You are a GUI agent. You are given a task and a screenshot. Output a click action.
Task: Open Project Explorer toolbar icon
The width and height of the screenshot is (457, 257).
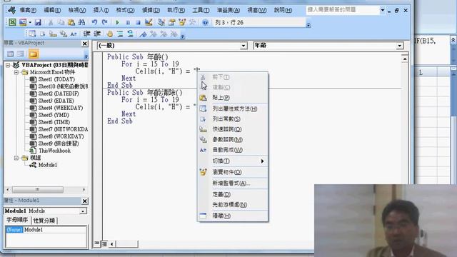tap(161, 22)
